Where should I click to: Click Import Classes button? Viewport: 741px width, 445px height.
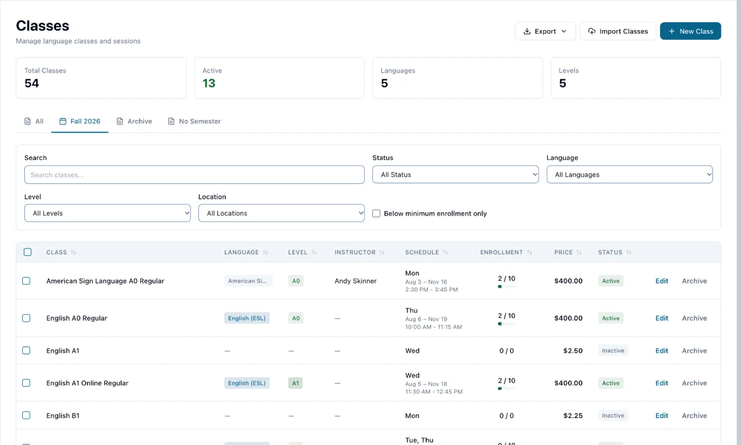pyautogui.click(x=618, y=31)
